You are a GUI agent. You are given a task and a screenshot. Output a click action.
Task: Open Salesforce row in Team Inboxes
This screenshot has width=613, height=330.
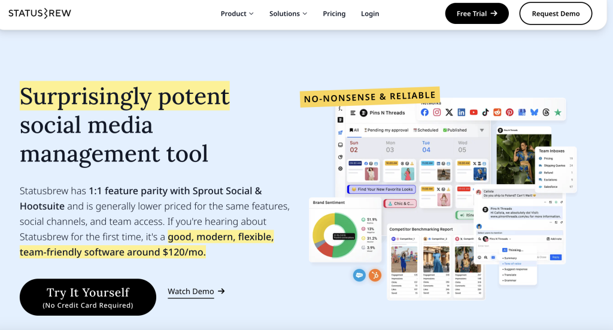point(556,187)
